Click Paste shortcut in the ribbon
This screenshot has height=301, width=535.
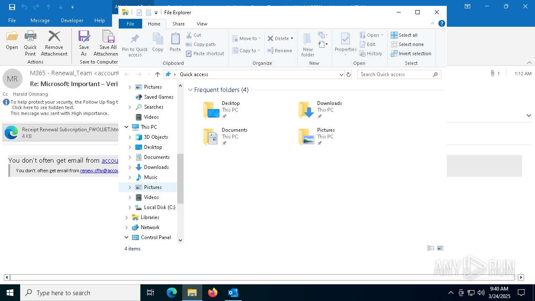click(205, 54)
